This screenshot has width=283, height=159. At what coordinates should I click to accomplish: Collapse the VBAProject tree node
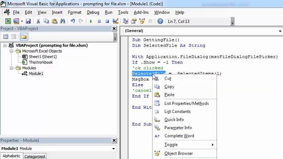coord(5,45)
